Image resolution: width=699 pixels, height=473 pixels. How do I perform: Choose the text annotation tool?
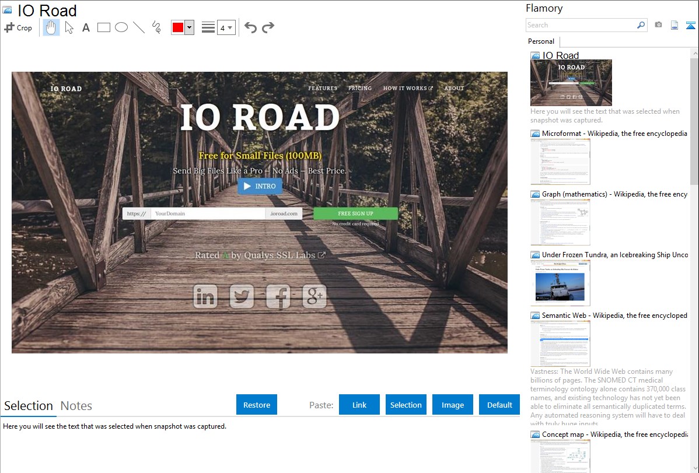tap(86, 28)
